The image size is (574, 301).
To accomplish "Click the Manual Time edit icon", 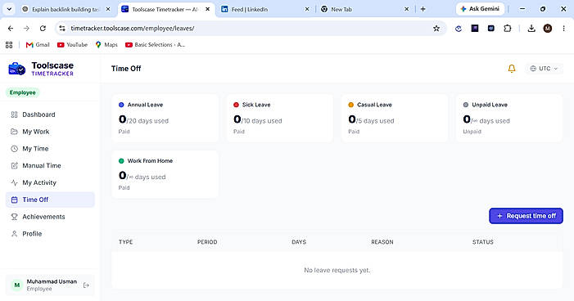I will point(14,166).
